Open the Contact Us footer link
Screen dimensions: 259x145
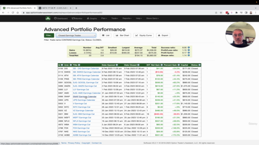[x=97, y=143]
